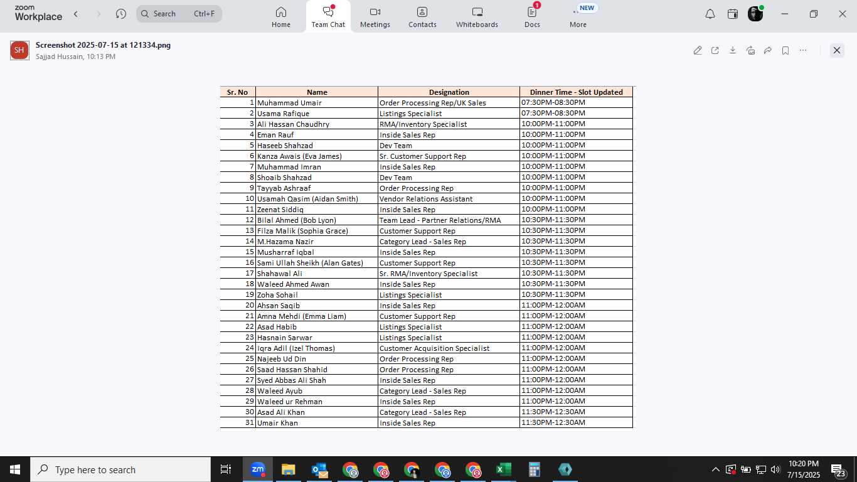Click the battery tray icon
Viewport: 857px width, 482px height.
tap(745, 469)
